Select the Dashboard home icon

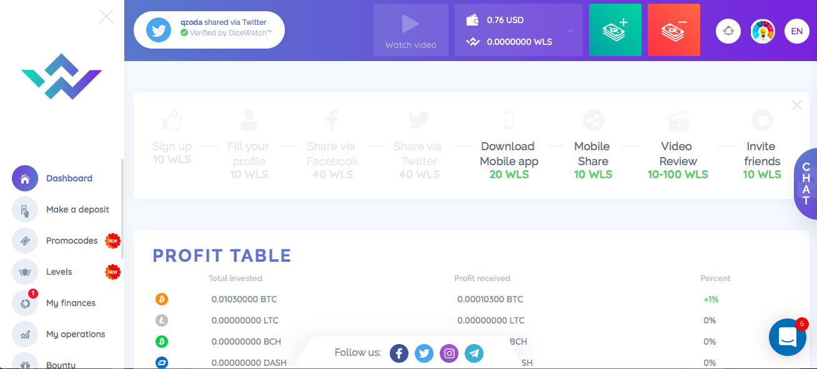coord(24,178)
